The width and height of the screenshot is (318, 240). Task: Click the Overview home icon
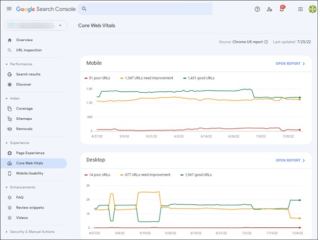coord(10,40)
